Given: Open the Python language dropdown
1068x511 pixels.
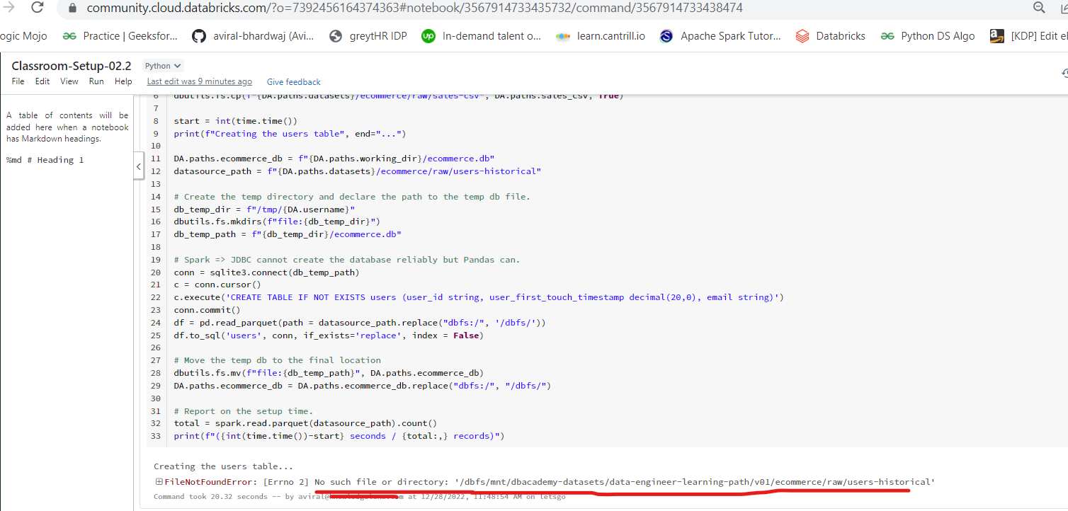Looking at the screenshot, I should click(x=163, y=66).
